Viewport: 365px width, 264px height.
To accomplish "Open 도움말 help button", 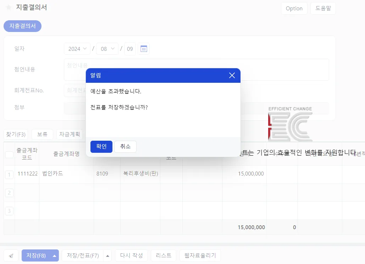I will pyautogui.click(x=323, y=9).
